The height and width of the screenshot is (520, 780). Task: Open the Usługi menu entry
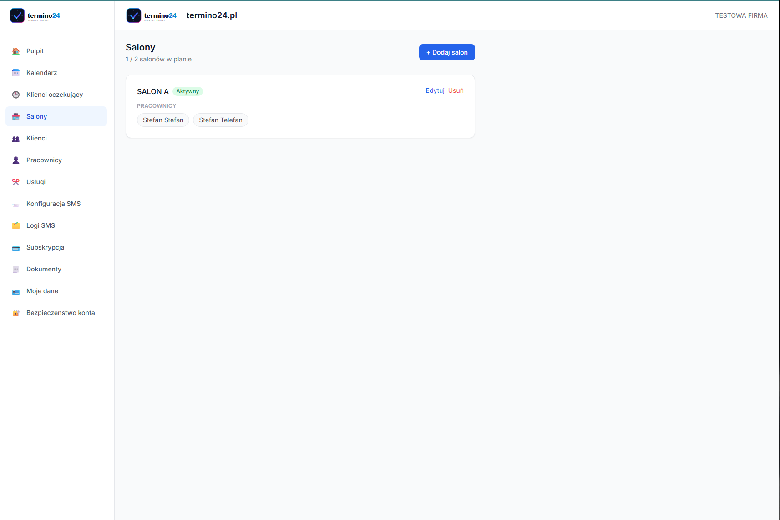[56, 182]
